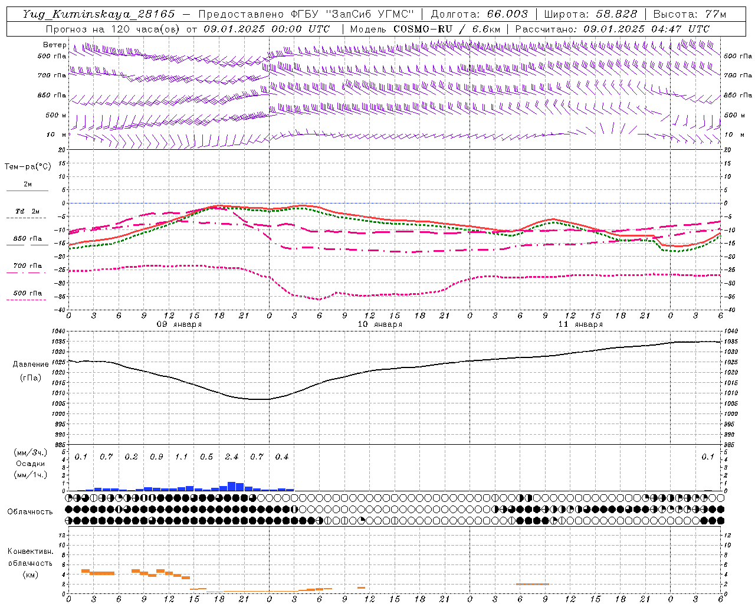This screenshot has width=755, height=604.
Task: Click the orange convective bar on 11 января
Action: coord(533,584)
